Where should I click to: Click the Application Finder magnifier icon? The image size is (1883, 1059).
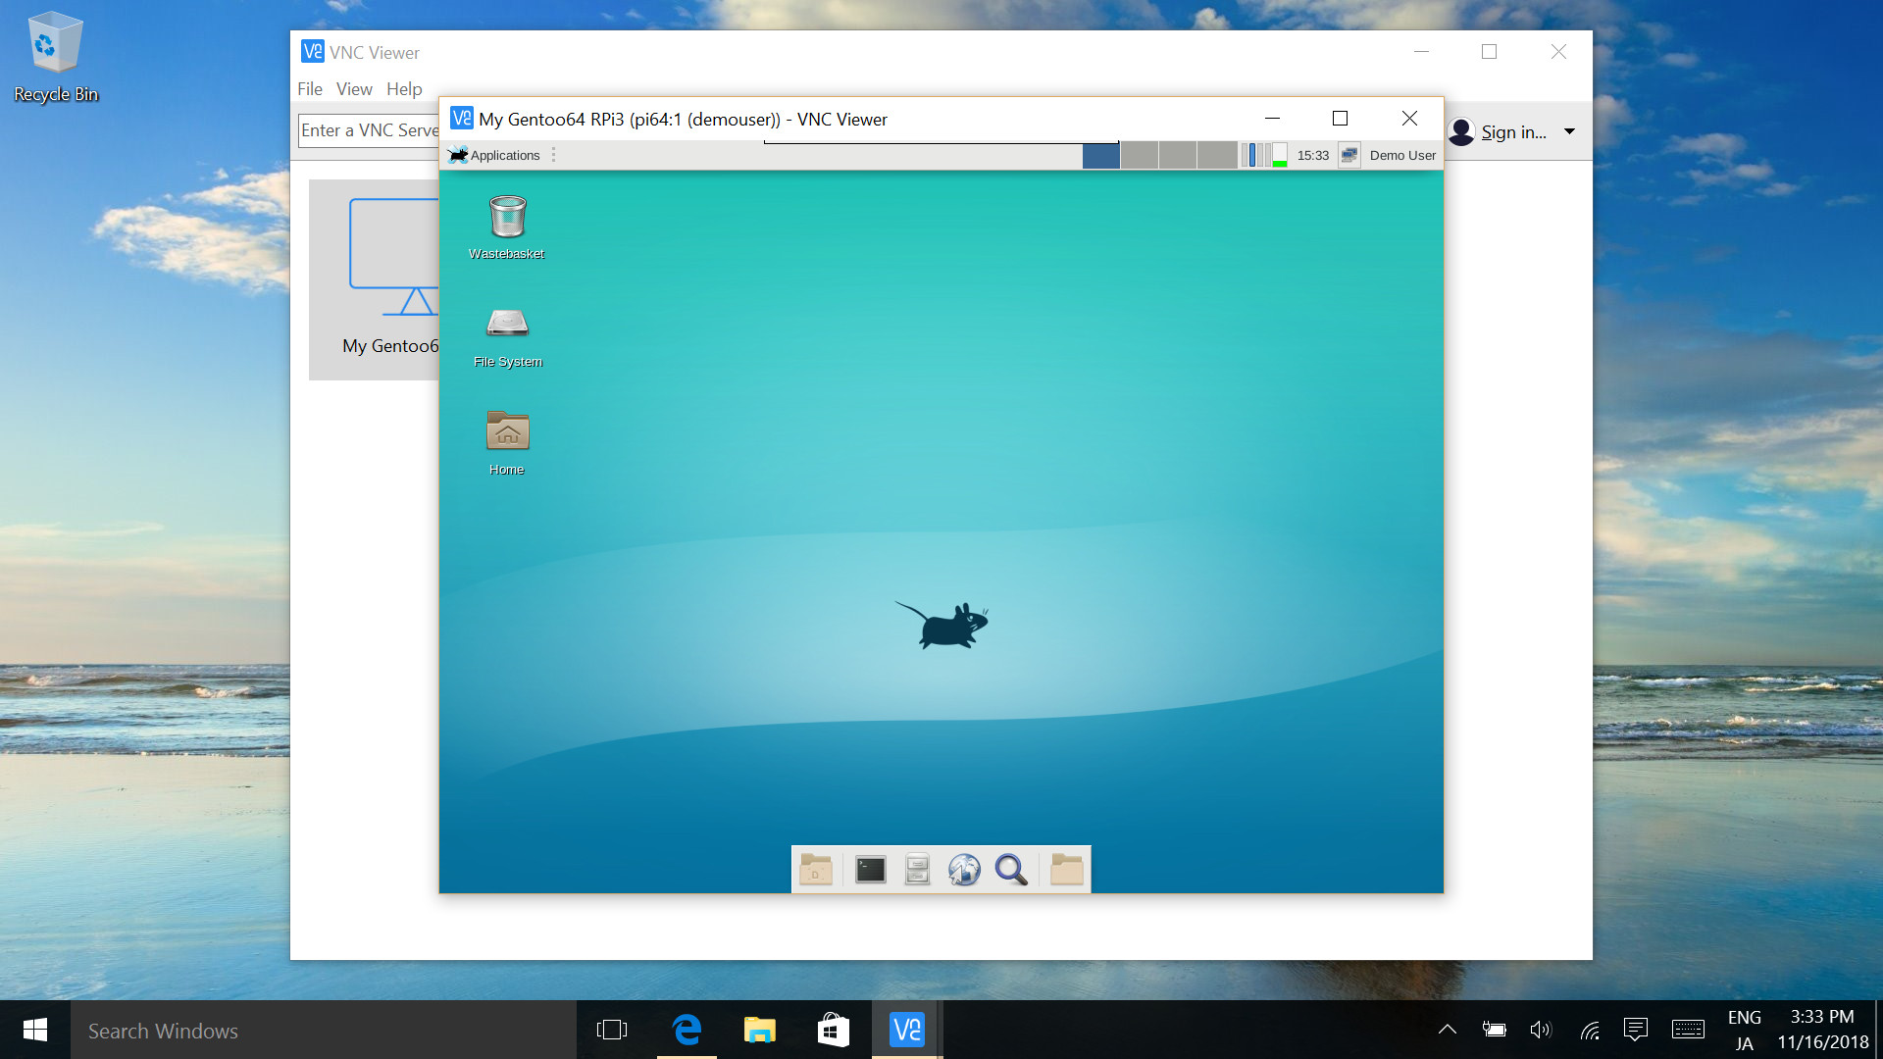pyautogui.click(x=1011, y=870)
